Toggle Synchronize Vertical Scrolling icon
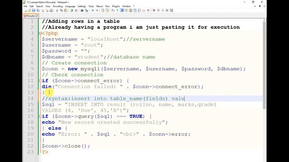The height and width of the screenshot is (162, 289). [103, 10]
